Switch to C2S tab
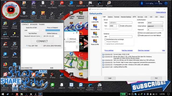The image size is (172, 96). (x=146, y=17)
